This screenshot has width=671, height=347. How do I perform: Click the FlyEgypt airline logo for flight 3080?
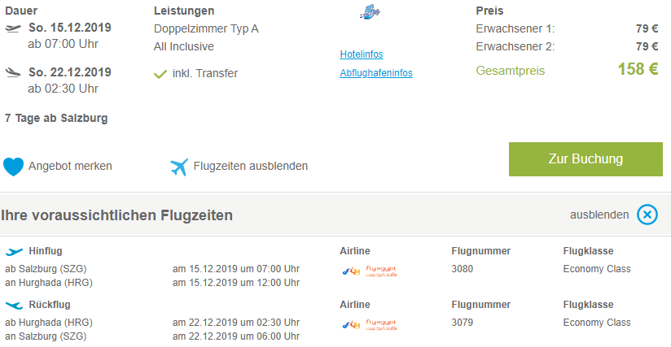(370, 271)
